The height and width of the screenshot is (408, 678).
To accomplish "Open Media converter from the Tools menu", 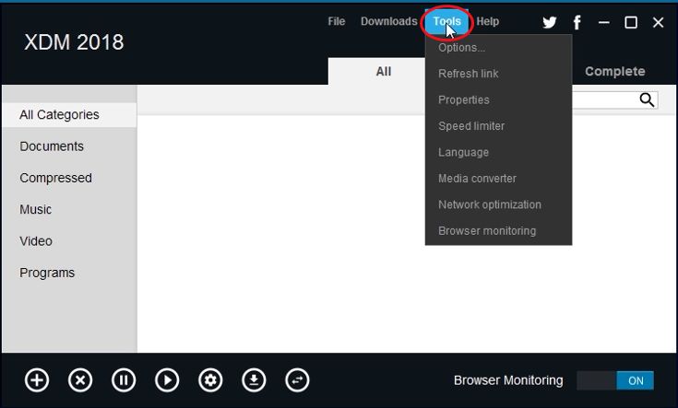I will coord(498,179).
